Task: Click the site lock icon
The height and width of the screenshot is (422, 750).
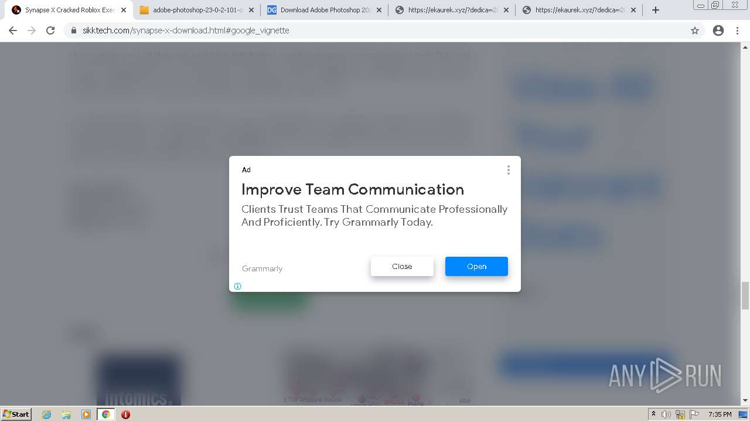Action: [74, 30]
